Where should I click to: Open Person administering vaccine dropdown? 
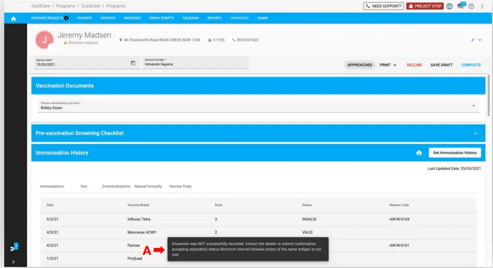[x=258, y=106]
